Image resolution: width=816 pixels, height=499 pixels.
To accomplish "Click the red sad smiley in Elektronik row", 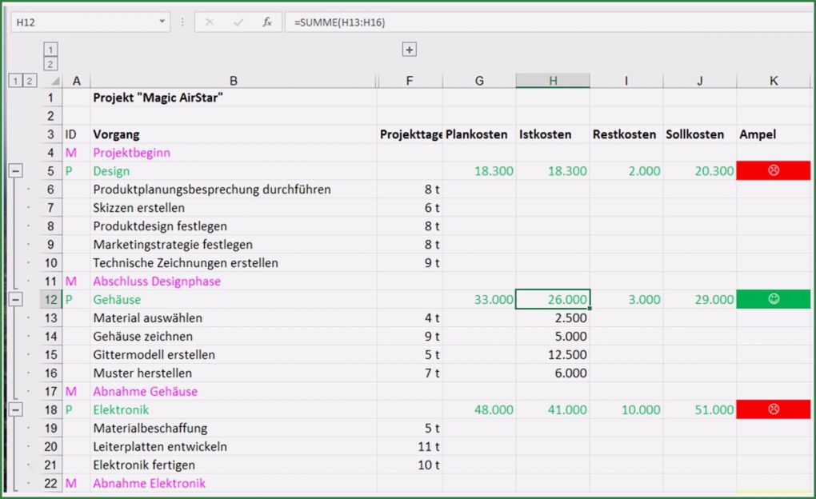I will 773,409.
